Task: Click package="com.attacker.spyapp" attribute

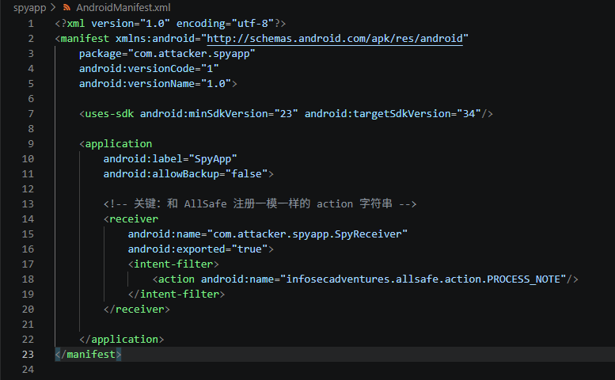Action: point(167,54)
